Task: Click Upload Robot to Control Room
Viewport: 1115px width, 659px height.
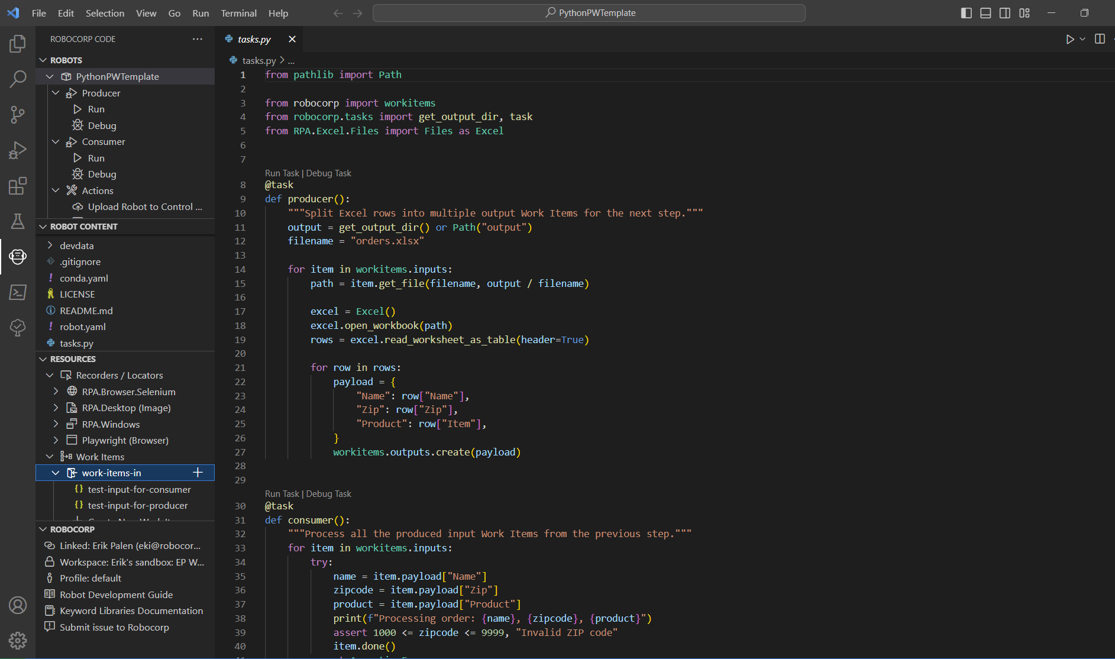Action: click(x=144, y=207)
